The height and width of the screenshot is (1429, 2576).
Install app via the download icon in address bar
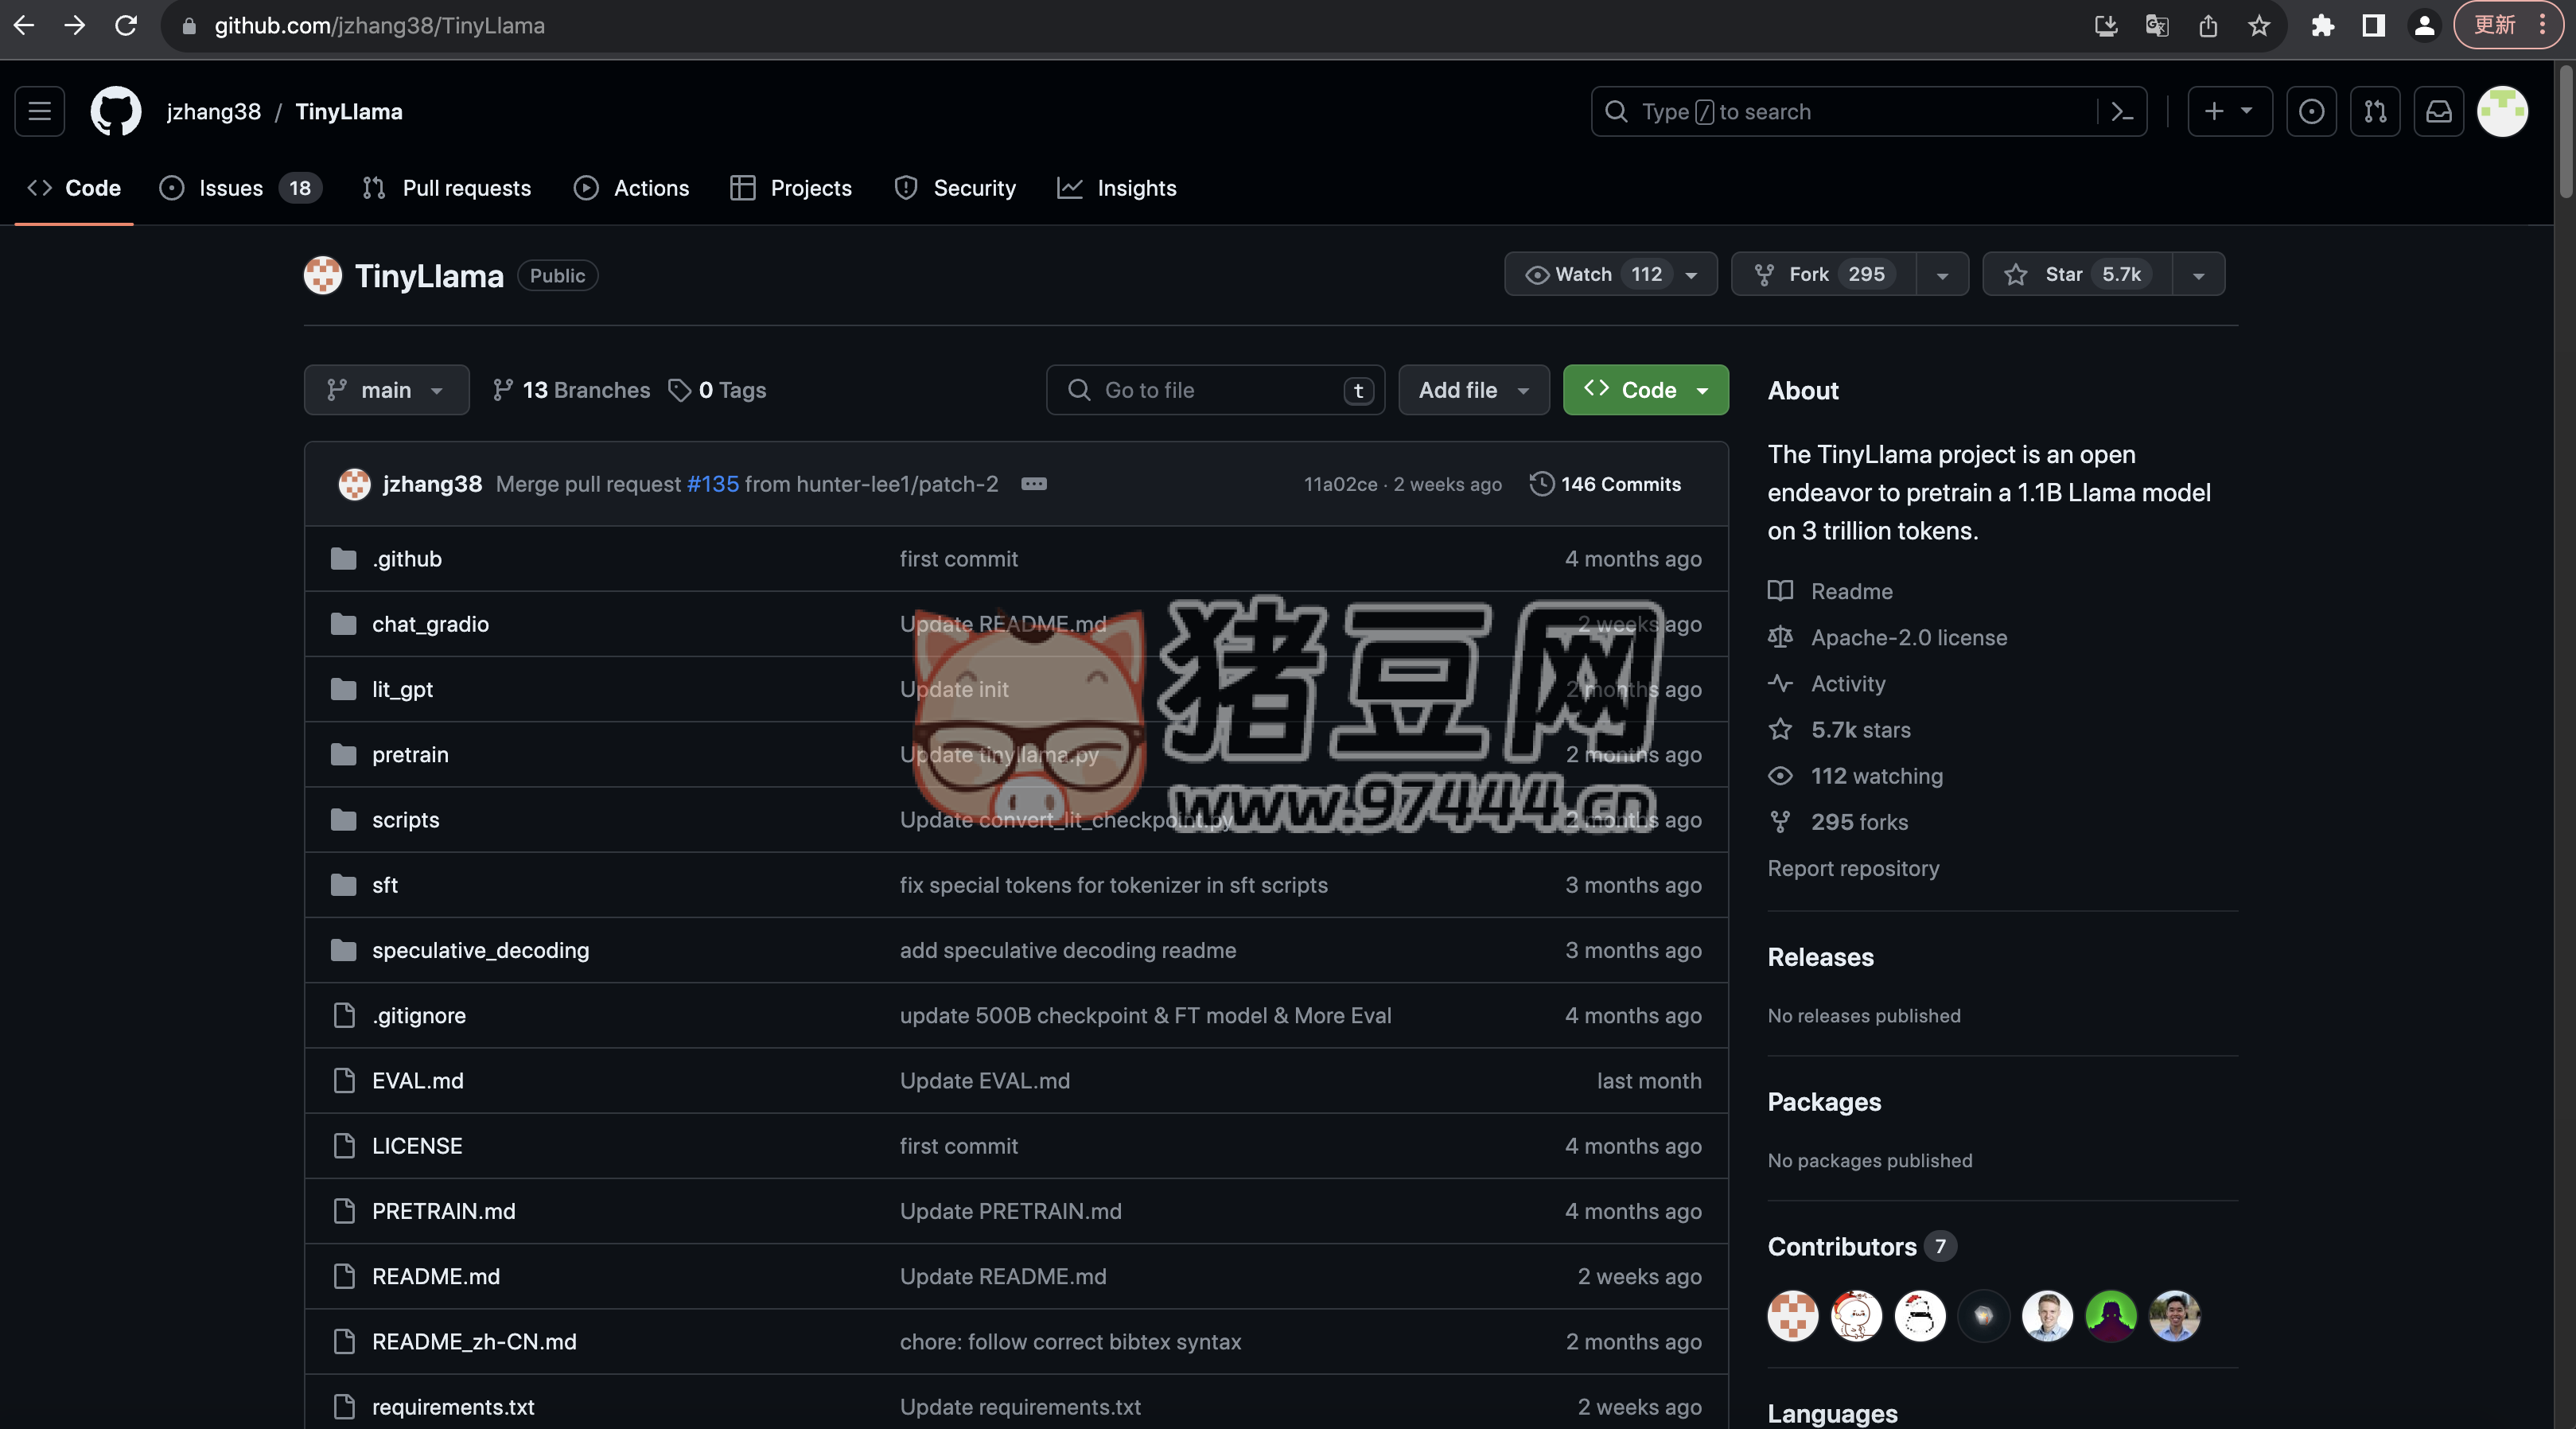[2106, 25]
